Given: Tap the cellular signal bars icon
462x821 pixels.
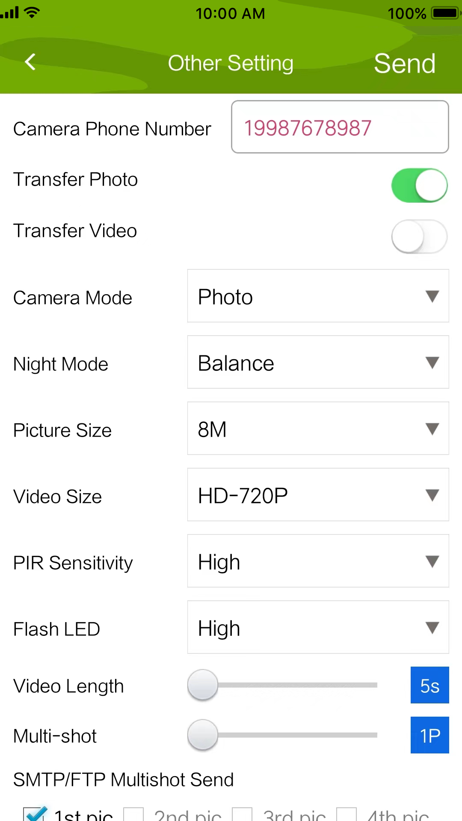Looking at the screenshot, I should [10, 13].
